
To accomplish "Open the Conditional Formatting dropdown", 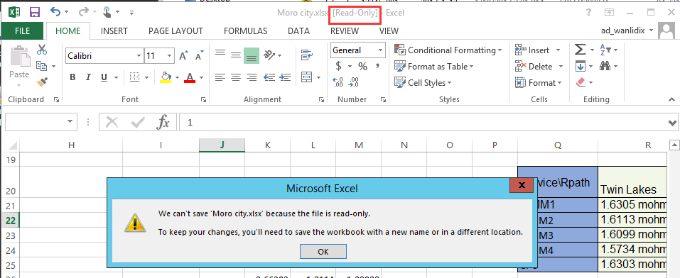I will click(x=448, y=50).
